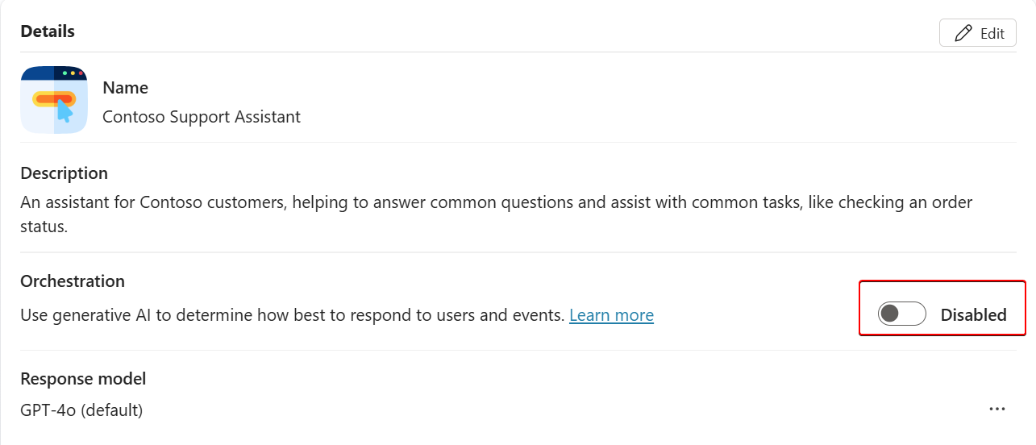This screenshot has height=445, width=1036.
Task: Click the blue cursor arrow in the agent icon
Action: [x=65, y=110]
